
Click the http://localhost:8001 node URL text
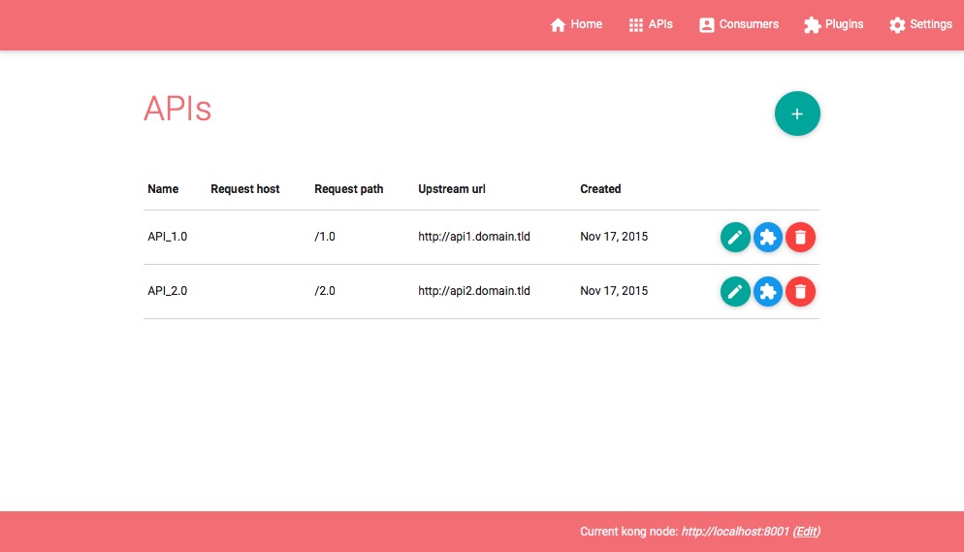(735, 532)
